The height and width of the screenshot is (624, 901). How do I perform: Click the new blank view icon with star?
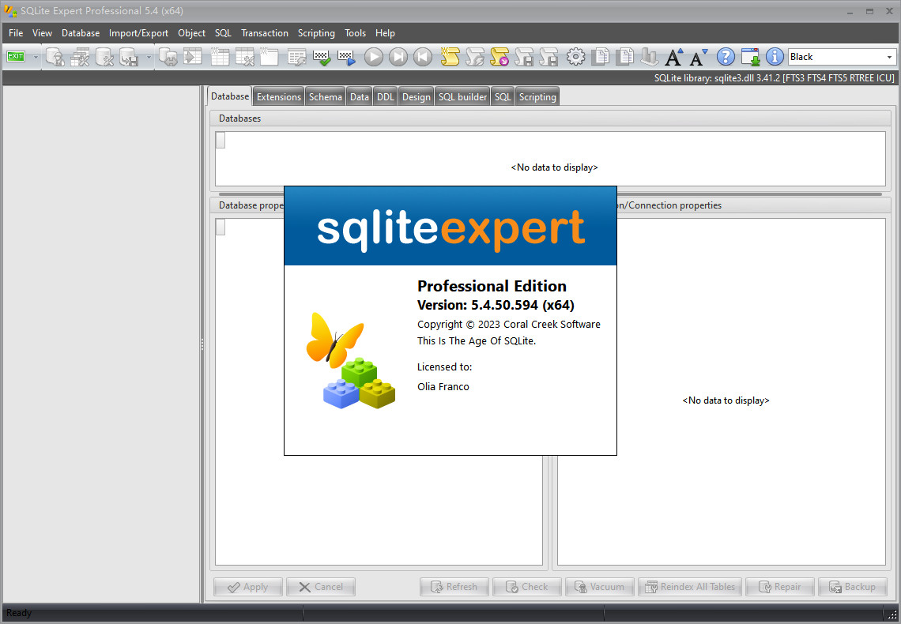coord(269,57)
